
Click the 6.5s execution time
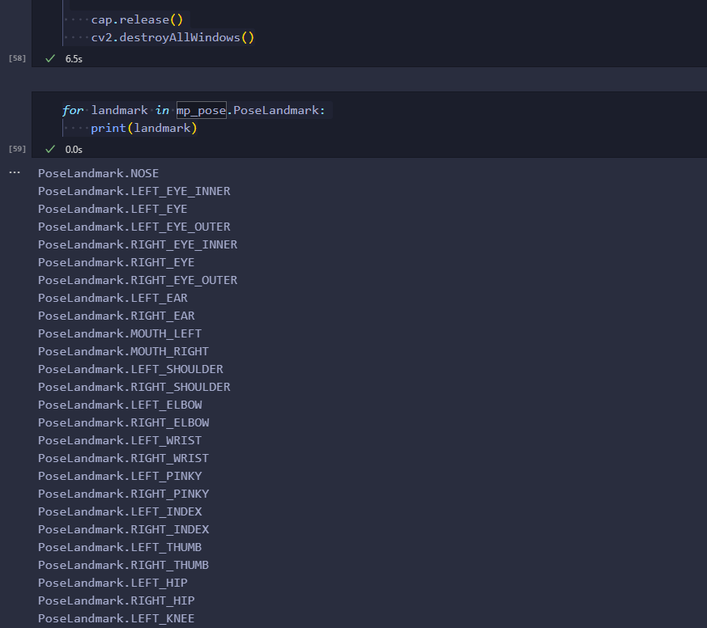[74, 59]
